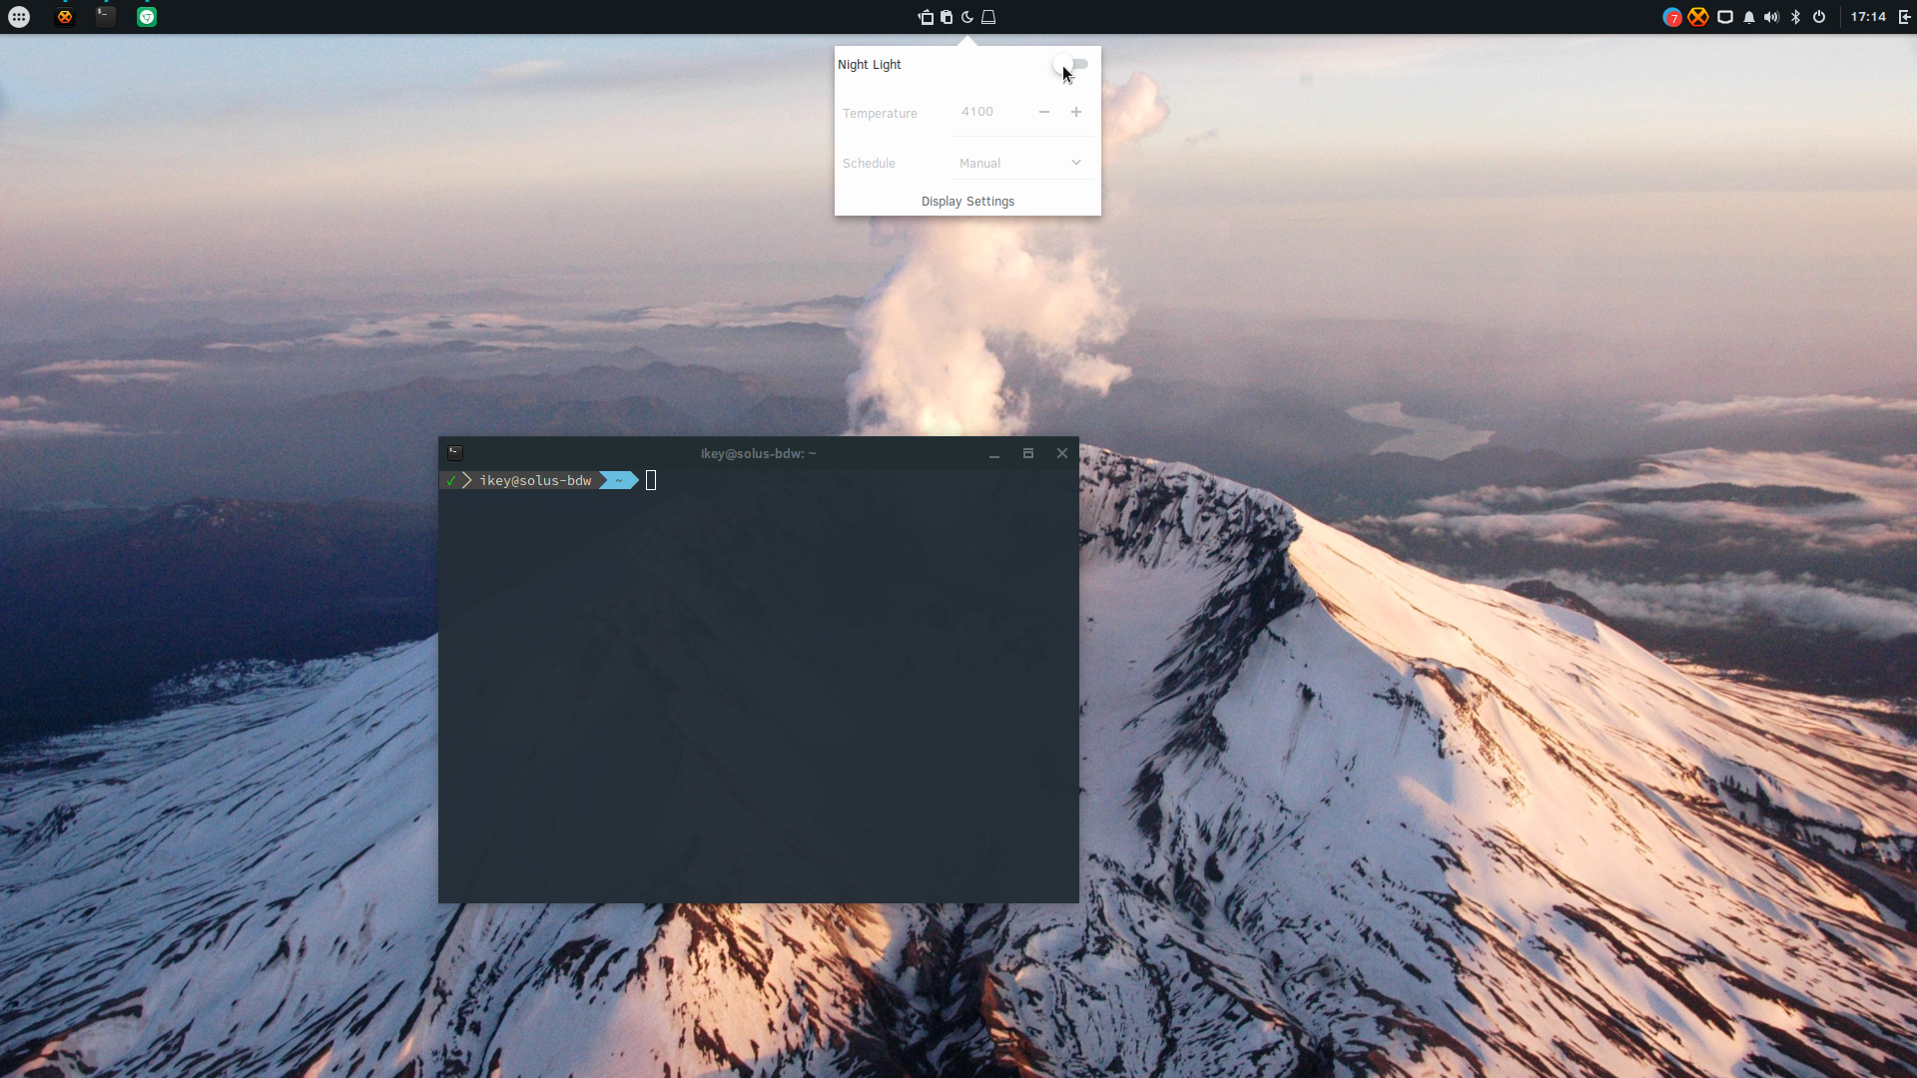Click the workspace/desktop applet icon in panel center
This screenshot has width=1917, height=1078.
(x=926, y=17)
